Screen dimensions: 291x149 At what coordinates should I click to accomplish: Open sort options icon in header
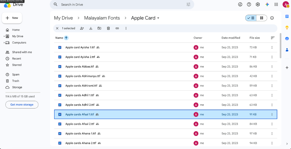[273, 38]
